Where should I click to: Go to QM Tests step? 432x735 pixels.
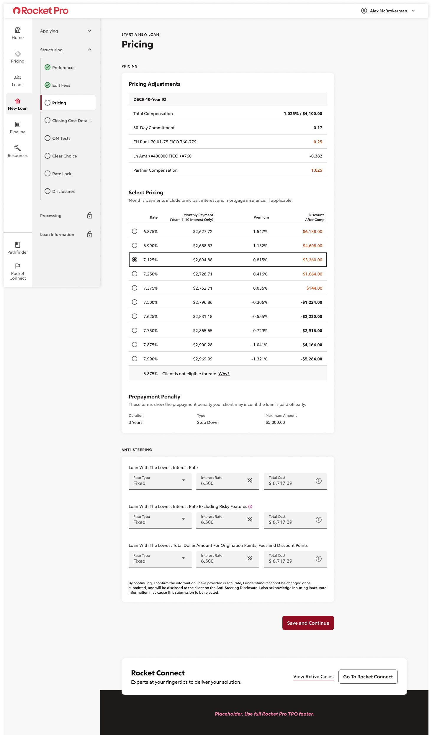pyautogui.click(x=61, y=138)
